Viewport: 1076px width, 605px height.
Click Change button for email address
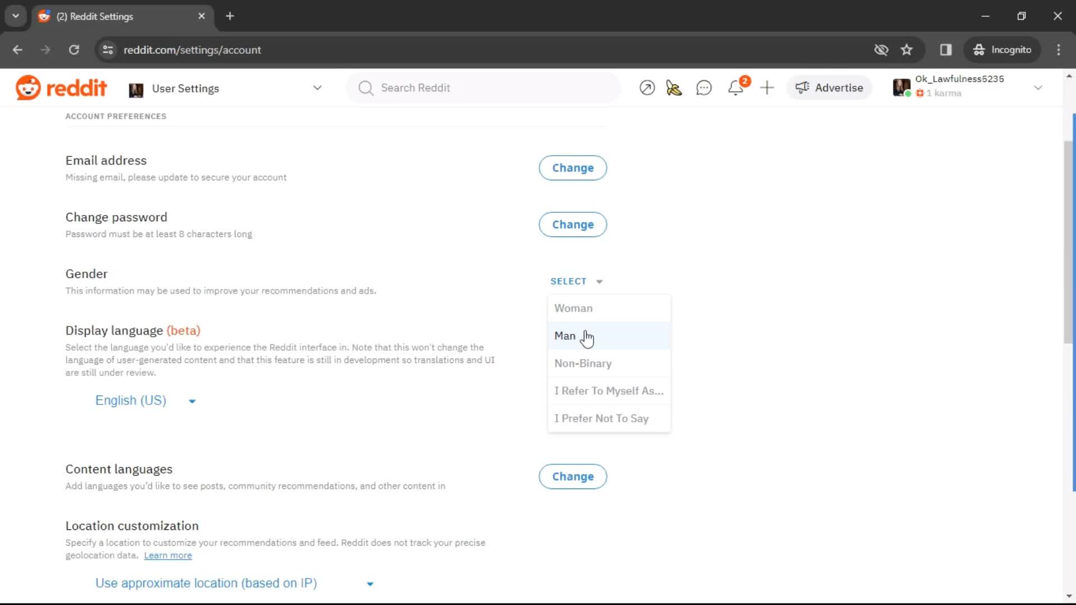[x=573, y=167]
